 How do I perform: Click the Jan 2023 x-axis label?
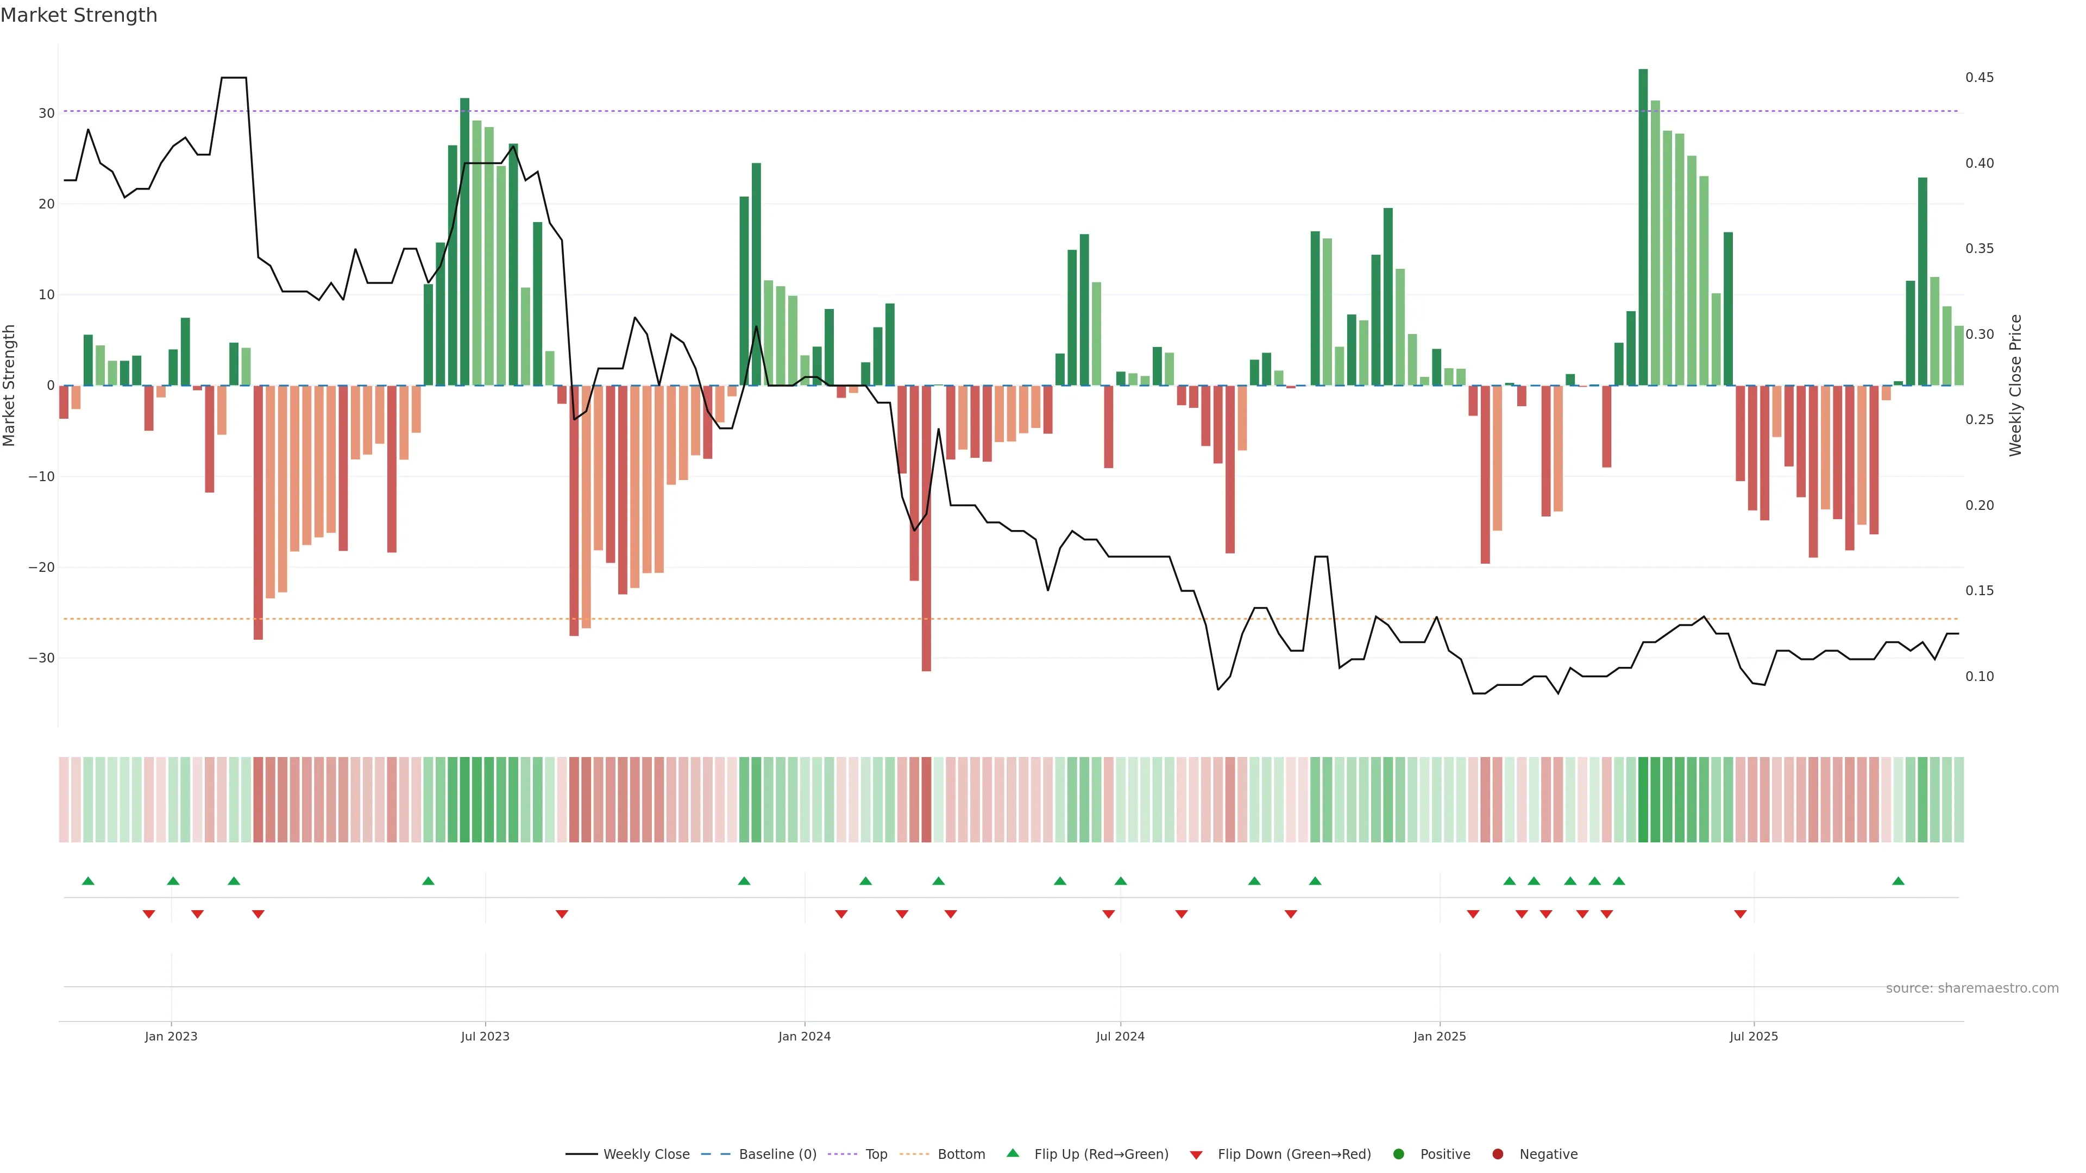[171, 1036]
